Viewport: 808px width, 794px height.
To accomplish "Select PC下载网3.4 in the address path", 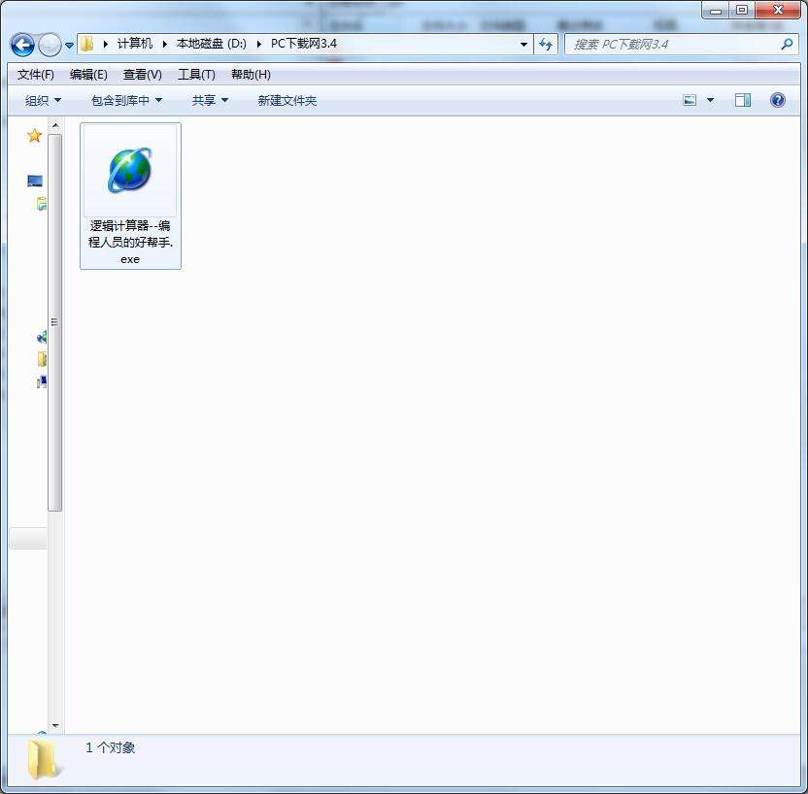I will pos(304,44).
